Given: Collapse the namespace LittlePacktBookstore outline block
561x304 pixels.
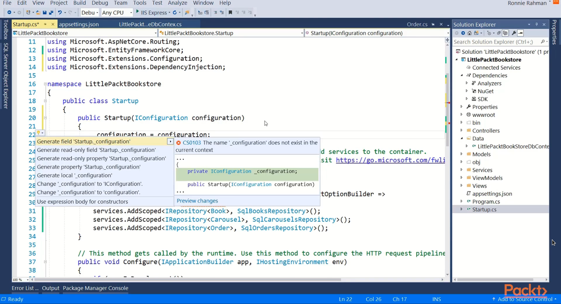Looking at the screenshot, I should click(x=45, y=84).
